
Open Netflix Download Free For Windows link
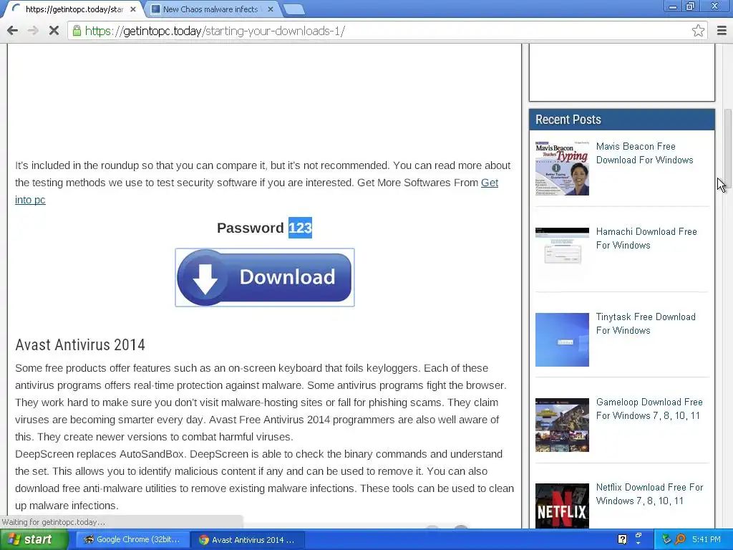pyautogui.click(x=649, y=493)
